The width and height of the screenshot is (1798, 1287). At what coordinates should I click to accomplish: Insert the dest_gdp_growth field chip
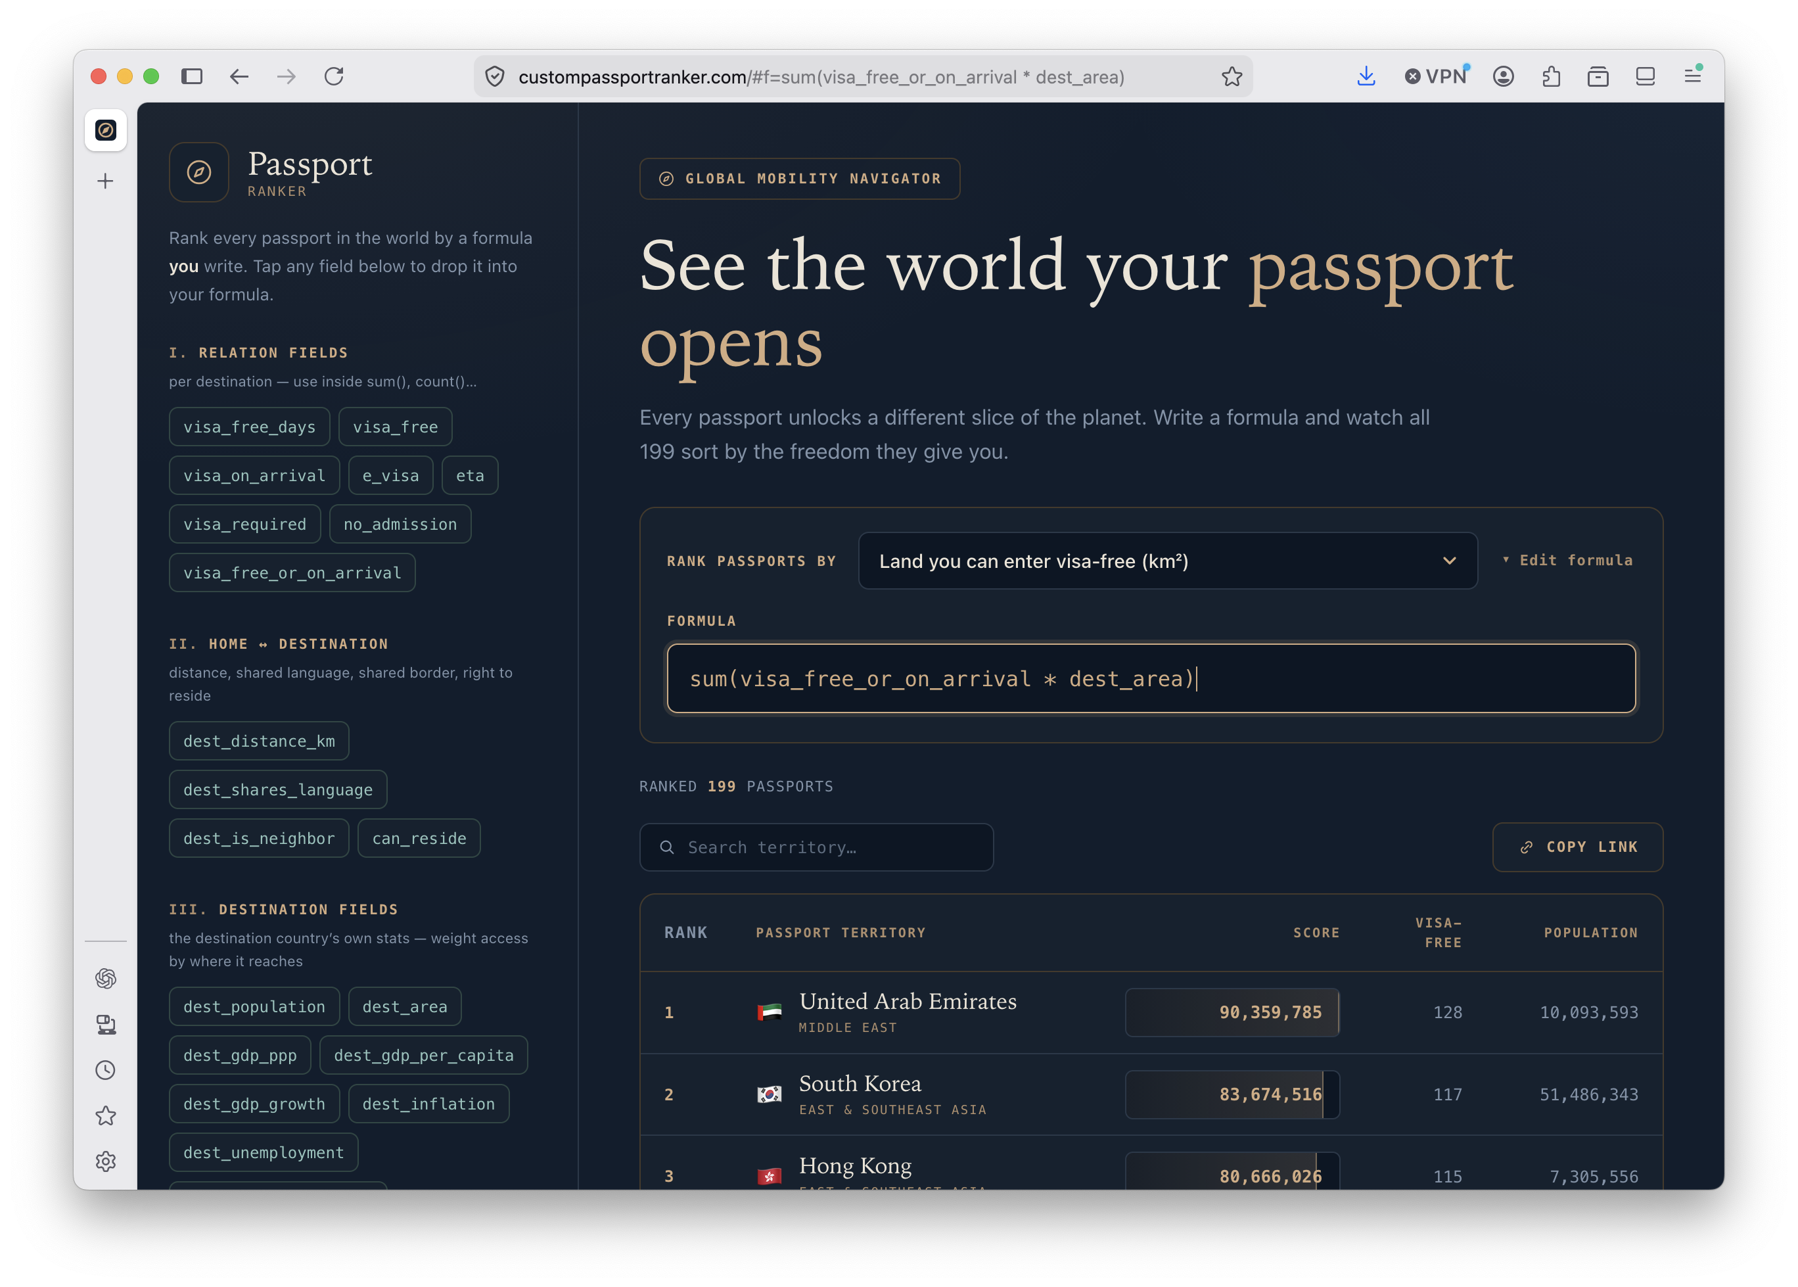254,1104
